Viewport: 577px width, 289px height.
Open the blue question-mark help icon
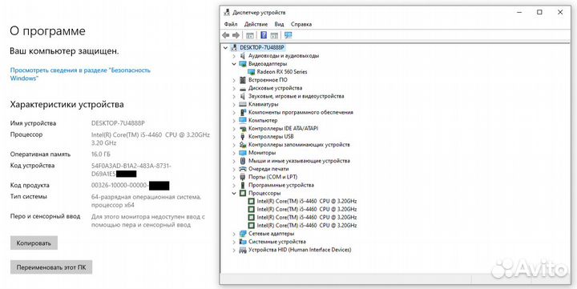point(264,35)
